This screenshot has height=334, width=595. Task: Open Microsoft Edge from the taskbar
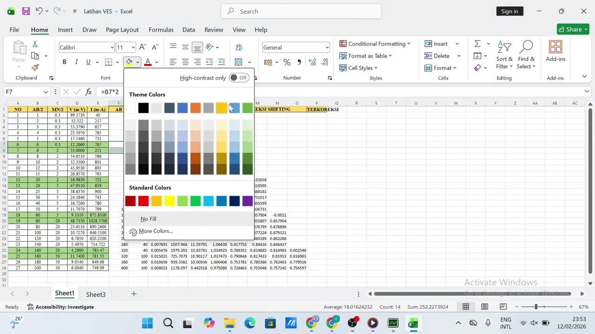click(x=250, y=323)
